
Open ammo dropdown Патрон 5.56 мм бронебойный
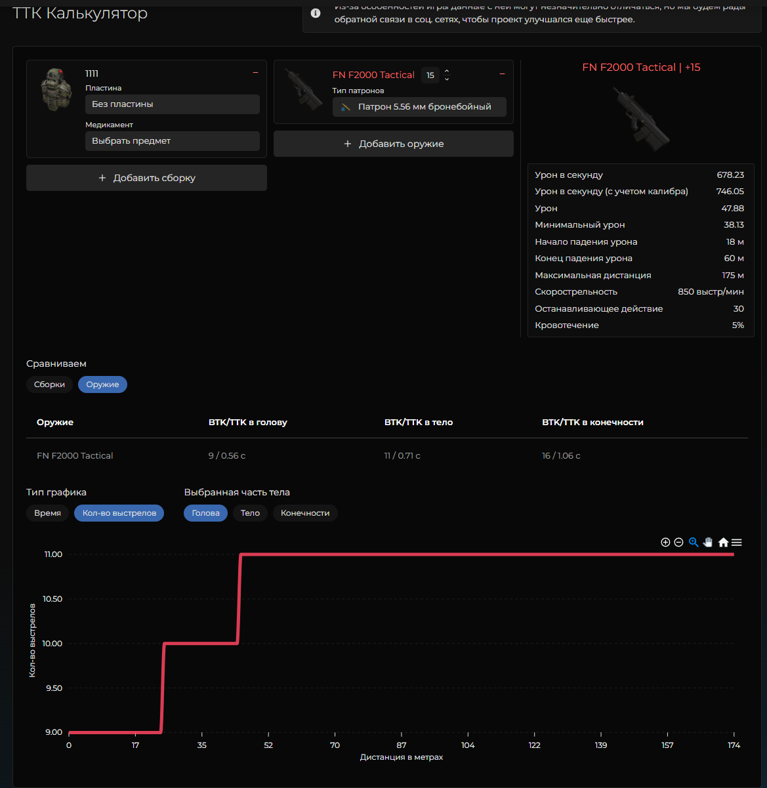pyautogui.click(x=419, y=107)
